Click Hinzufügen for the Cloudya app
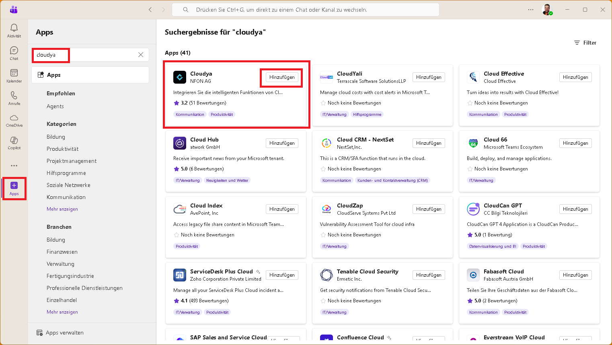Image resolution: width=612 pixels, height=345 pixels. click(x=282, y=77)
